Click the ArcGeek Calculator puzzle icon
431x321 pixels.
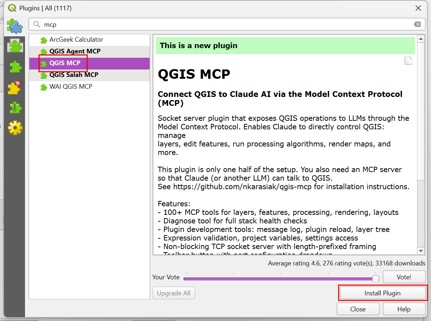pyautogui.click(x=44, y=40)
